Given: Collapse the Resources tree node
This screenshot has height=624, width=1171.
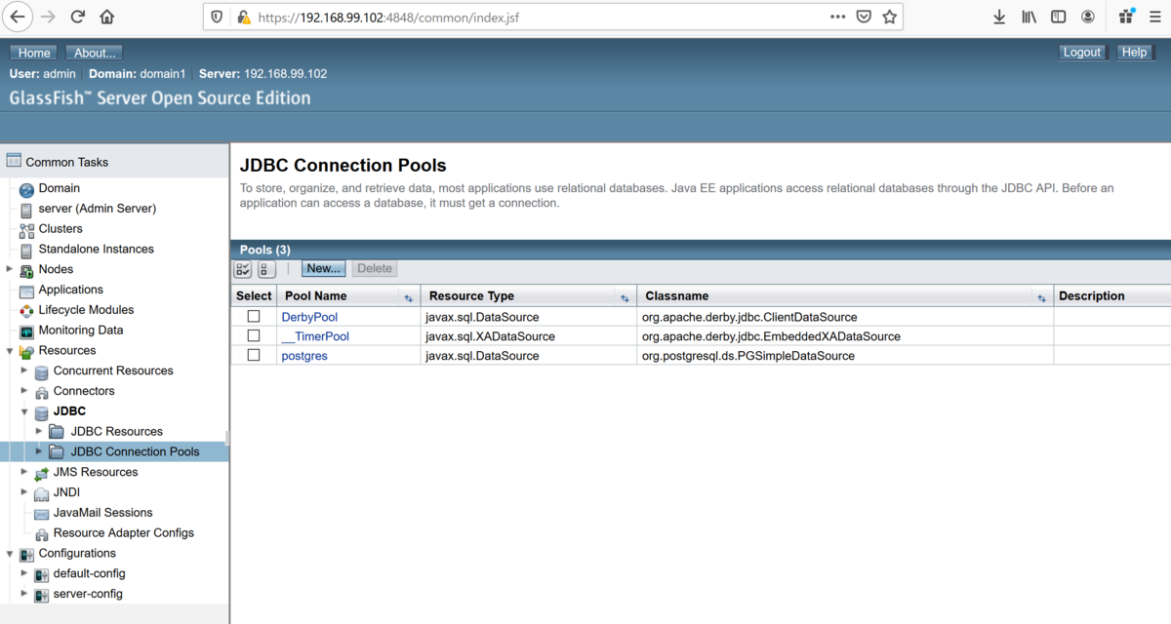Looking at the screenshot, I should pyautogui.click(x=10, y=351).
